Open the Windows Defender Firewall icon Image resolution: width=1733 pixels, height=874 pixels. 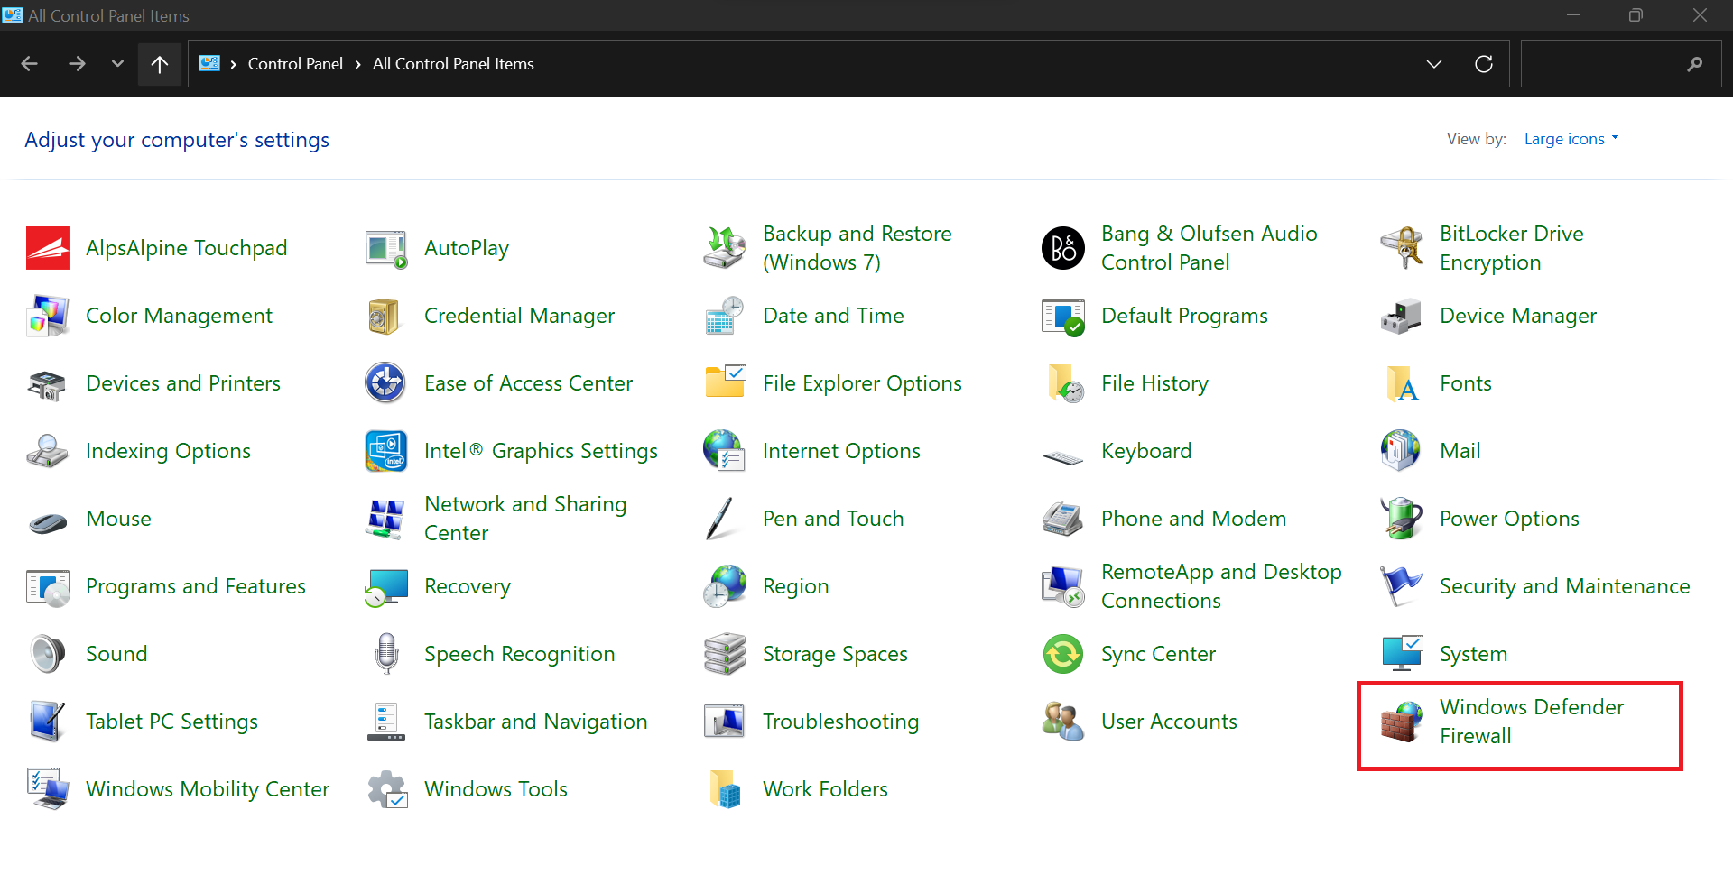[1402, 722]
